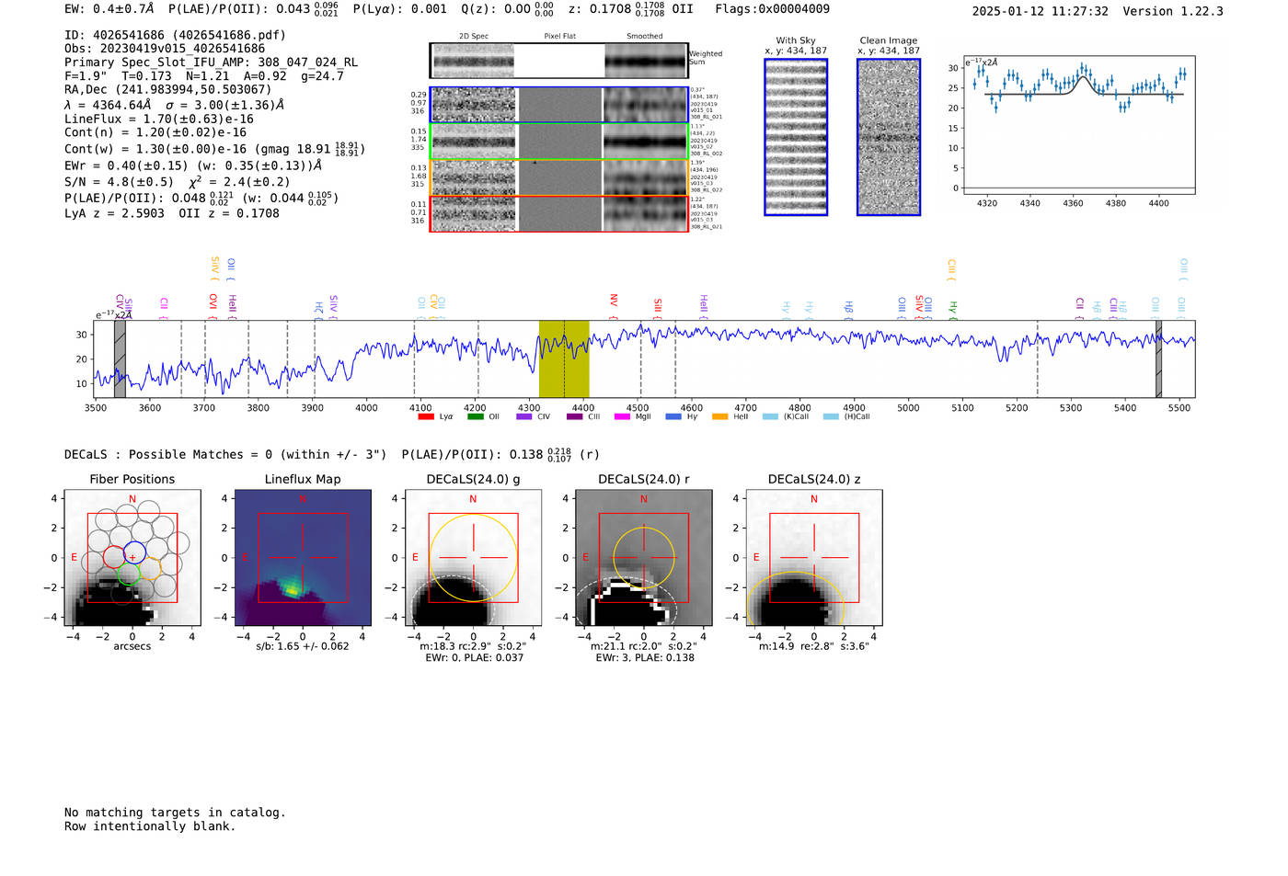The image size is (1288, 876).
Task: Click the green-bordered 2D spectrum fiber row
Action: tap(559, 142)
